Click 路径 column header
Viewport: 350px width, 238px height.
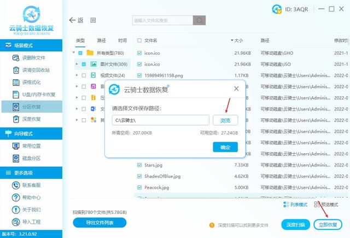click(x=265, y=40)
